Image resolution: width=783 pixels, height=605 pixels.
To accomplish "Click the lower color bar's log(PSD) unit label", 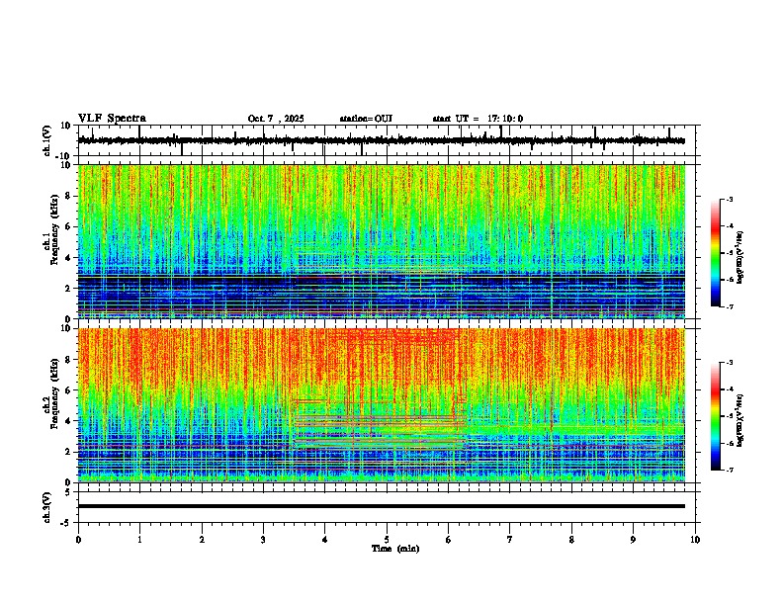I will tap(740, 420).
